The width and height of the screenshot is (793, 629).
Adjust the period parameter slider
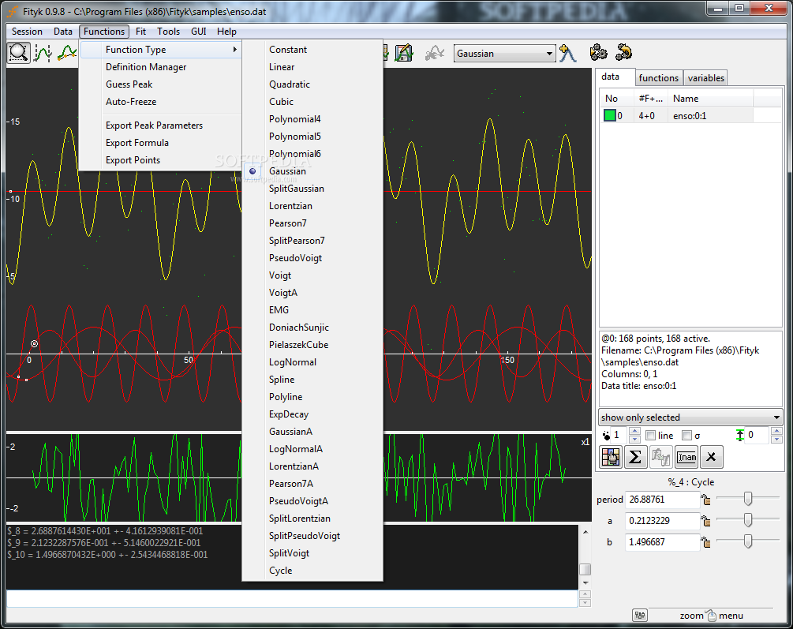748,500
